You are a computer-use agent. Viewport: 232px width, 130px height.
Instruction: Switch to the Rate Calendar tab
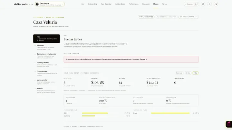point(106,4)
